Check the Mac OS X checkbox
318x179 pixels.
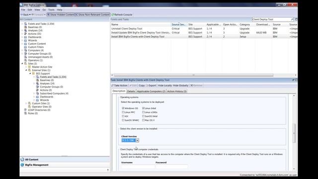[x=144, y=120]
